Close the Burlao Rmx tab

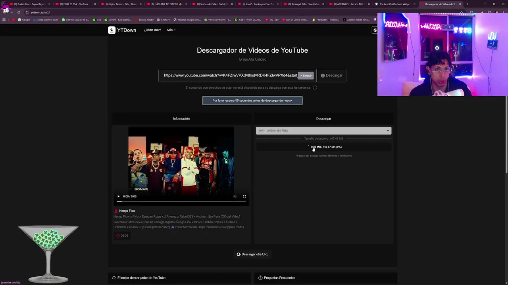[49, 4]
